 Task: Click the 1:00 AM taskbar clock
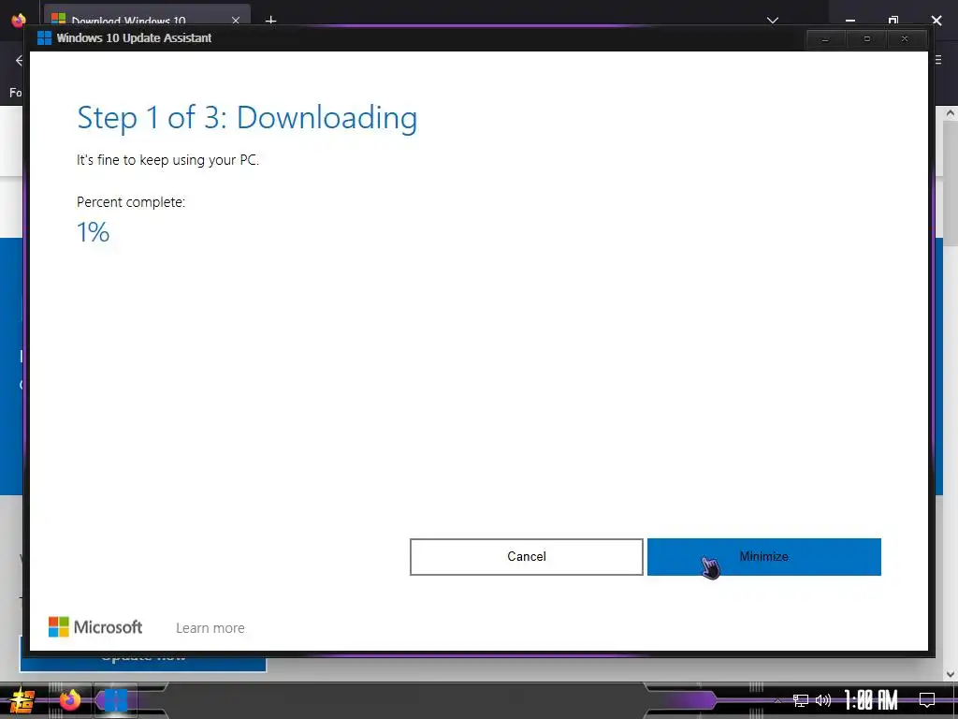(x=871, y=700)
